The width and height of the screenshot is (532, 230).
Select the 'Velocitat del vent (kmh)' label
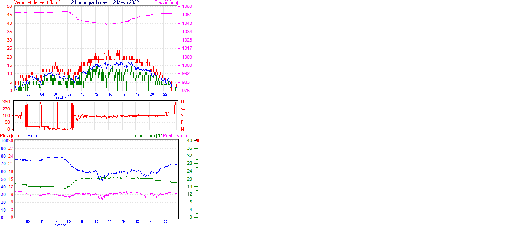[37, 2]
